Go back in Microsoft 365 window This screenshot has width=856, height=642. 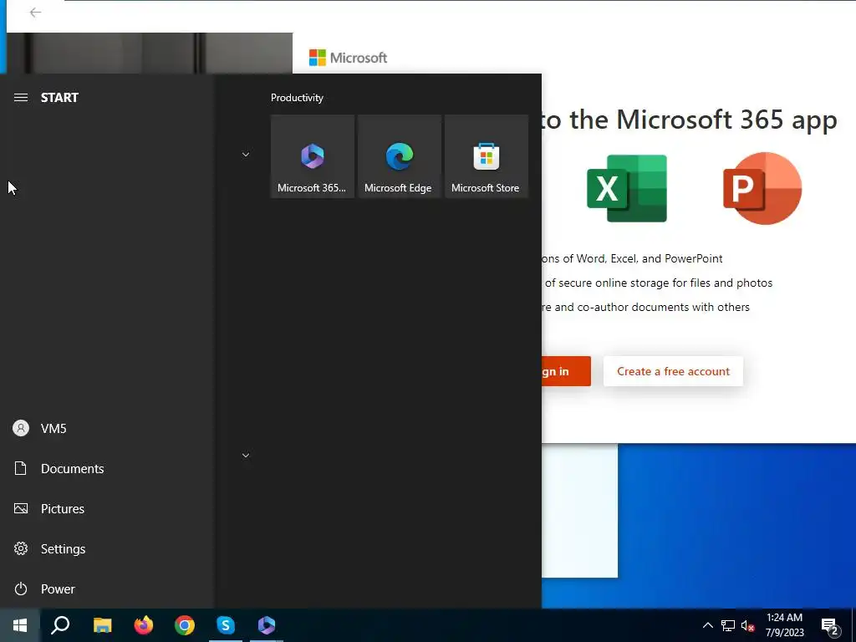[x=35, y=13]
